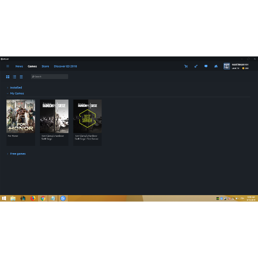The image size is (258, 258).
Task: Switch to large grid view
Action: pyautogui.click(x=8, y=77)
